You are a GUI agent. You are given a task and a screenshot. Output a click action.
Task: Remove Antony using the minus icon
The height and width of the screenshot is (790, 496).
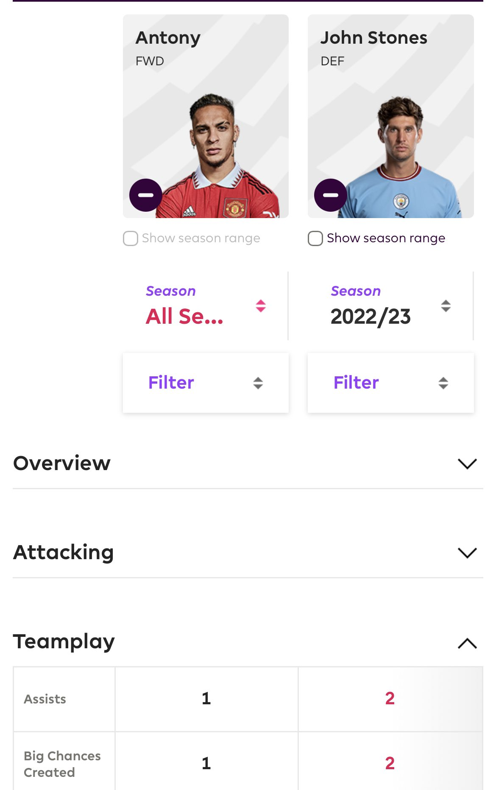click(x=145, y=195)
